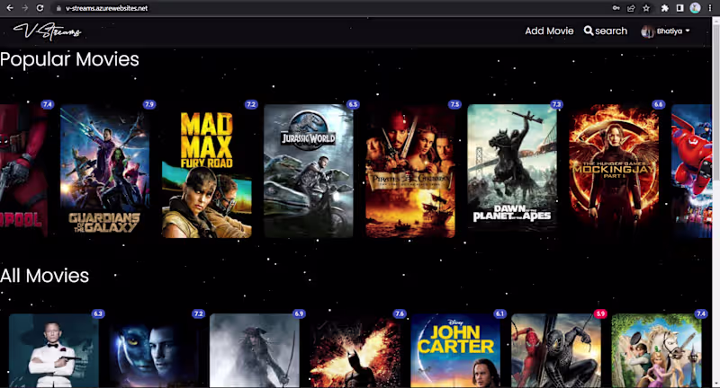This screenshot has height=388, width=720.
Task: Select the Jurassic World movie poster
Action: click(x=309, y=171)
